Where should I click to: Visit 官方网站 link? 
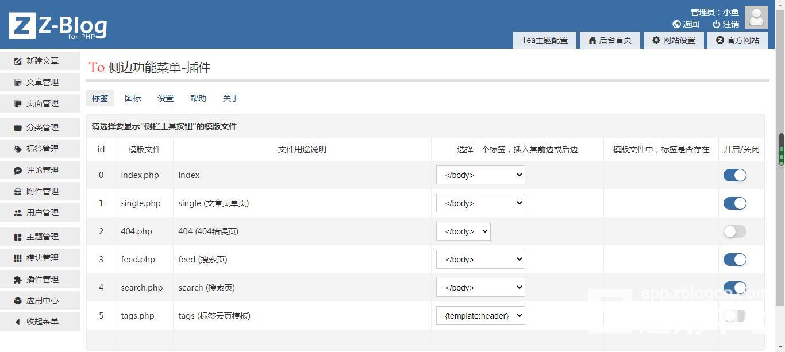737,40
